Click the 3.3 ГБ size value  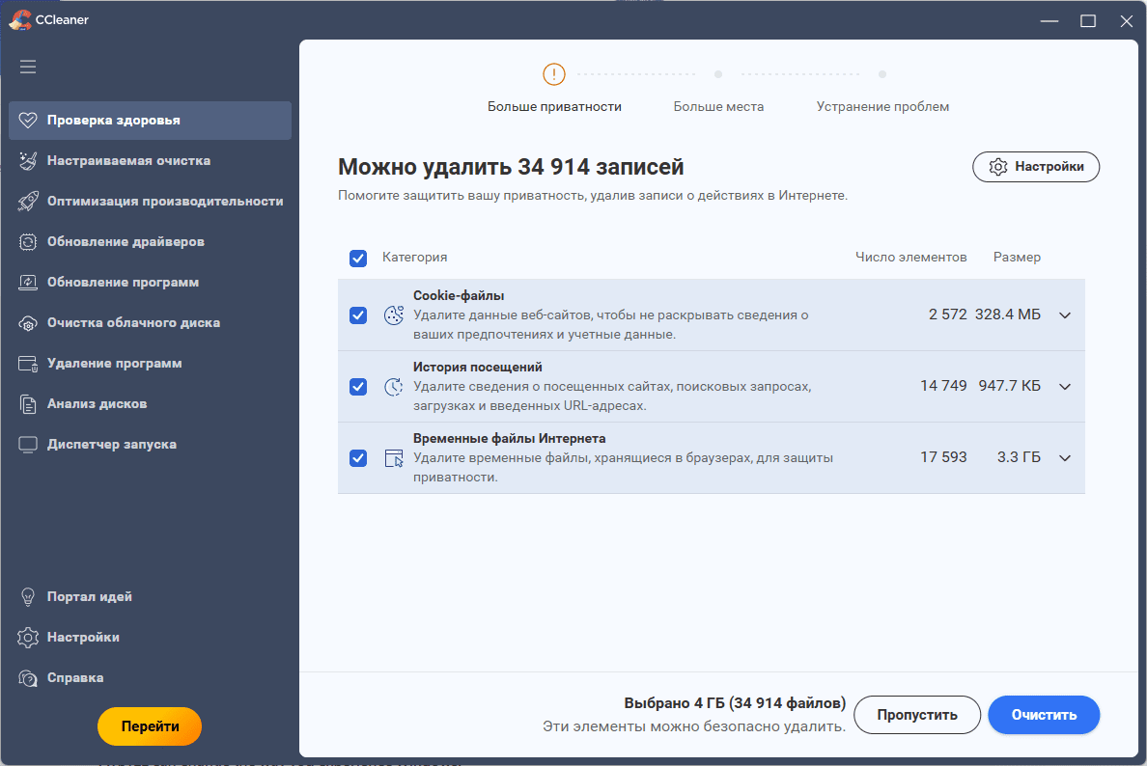(1019, 457)
